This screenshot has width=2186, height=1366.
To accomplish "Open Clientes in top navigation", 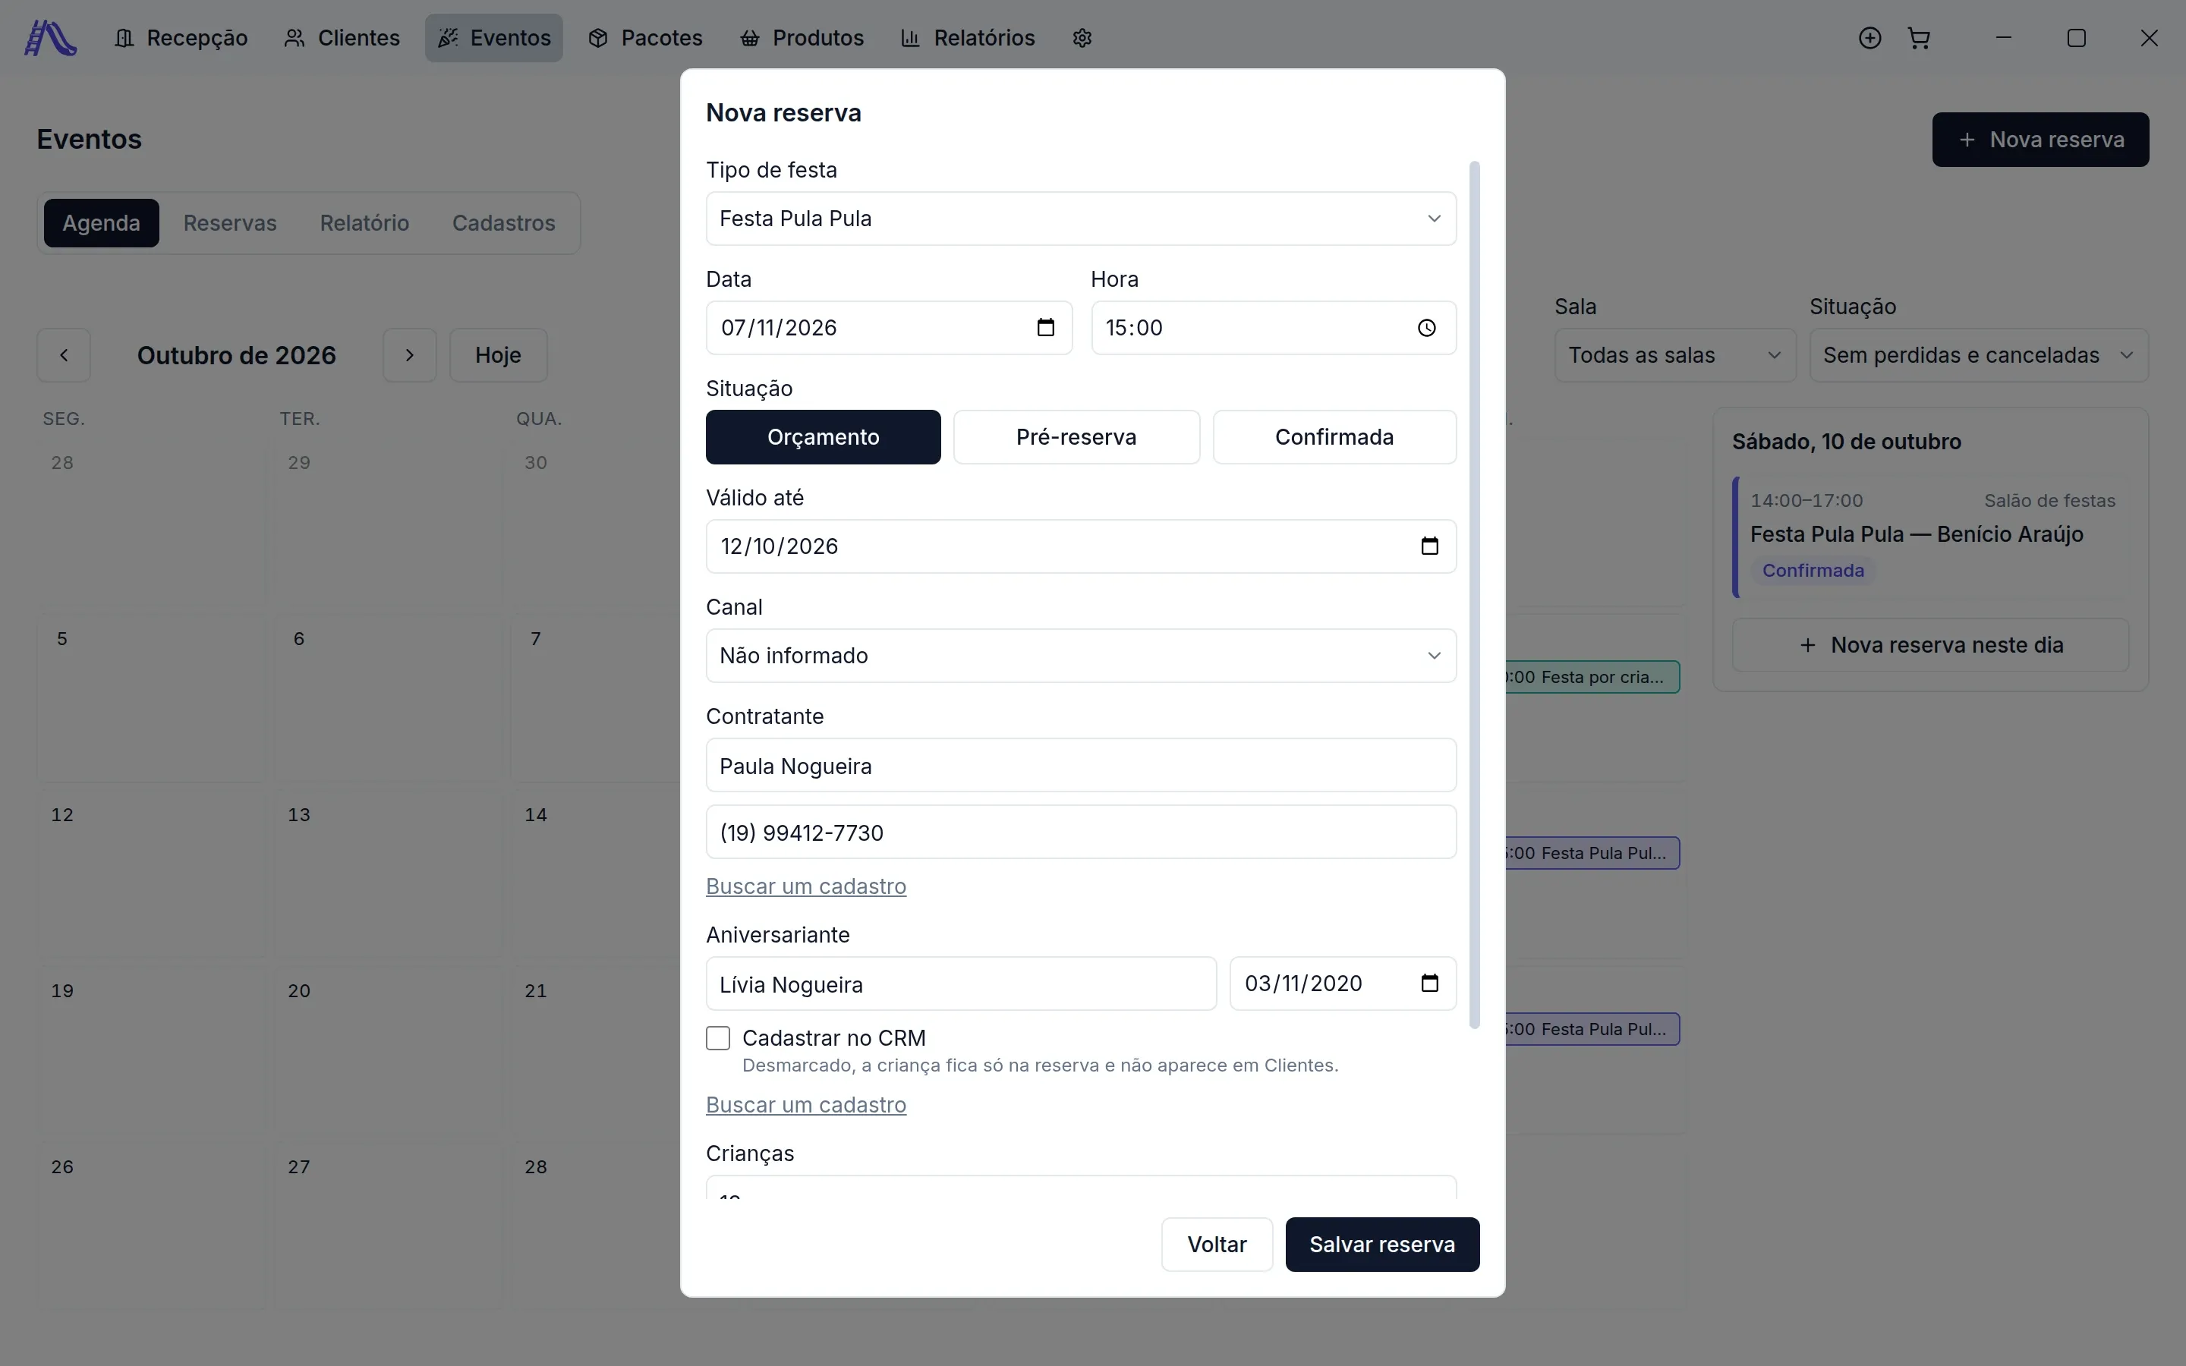I will [342, 38].
